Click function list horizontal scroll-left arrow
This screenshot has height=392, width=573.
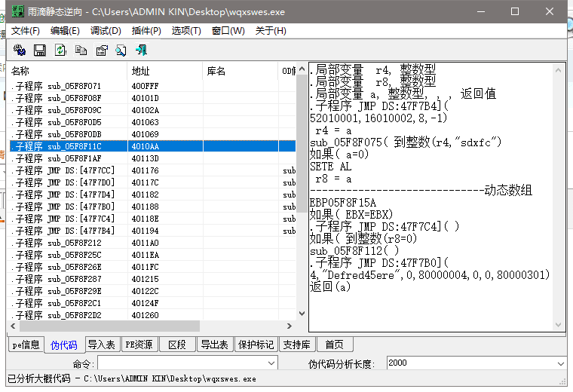pyautogui.click(x=13, y=326)
